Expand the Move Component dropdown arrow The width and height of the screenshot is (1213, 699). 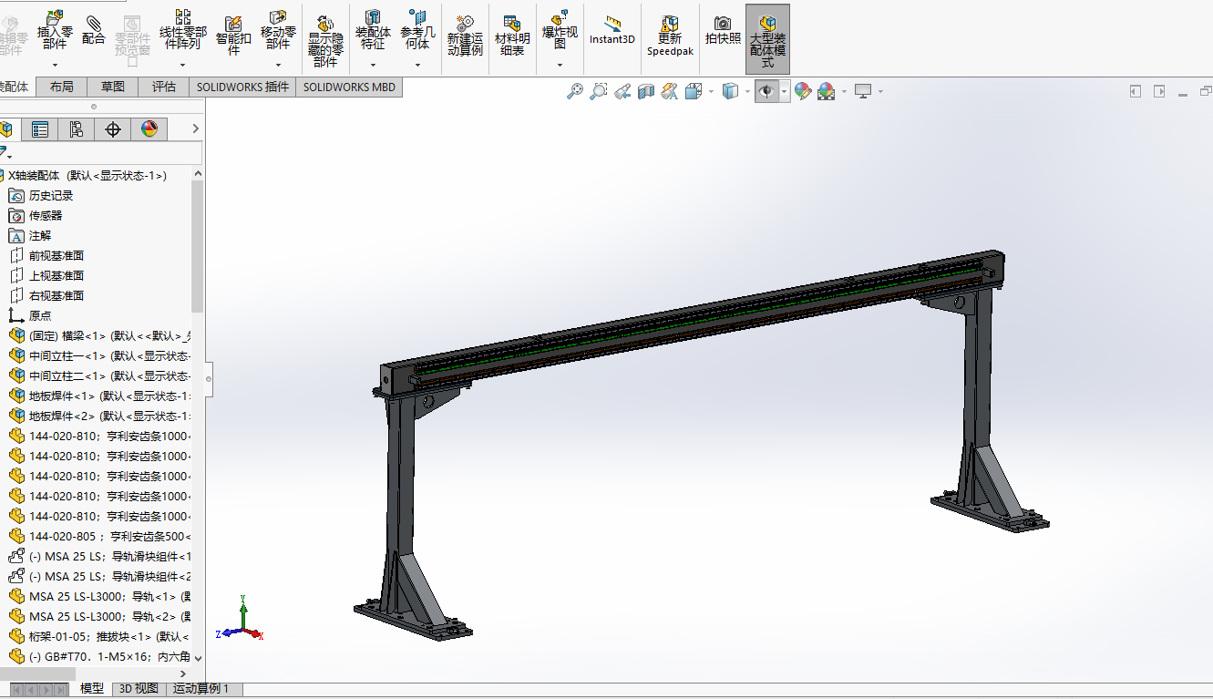pyautogui.click(x=278, y=65)
